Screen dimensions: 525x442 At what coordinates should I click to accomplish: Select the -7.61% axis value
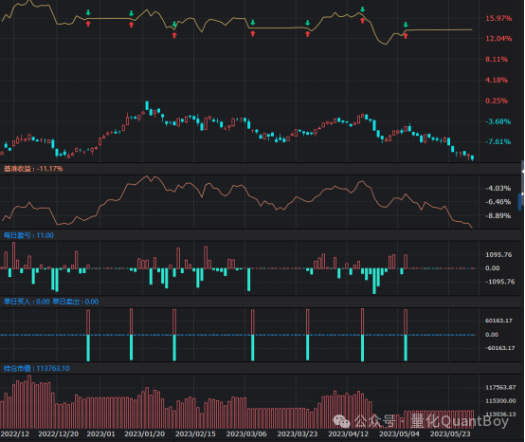coord(498,141)
